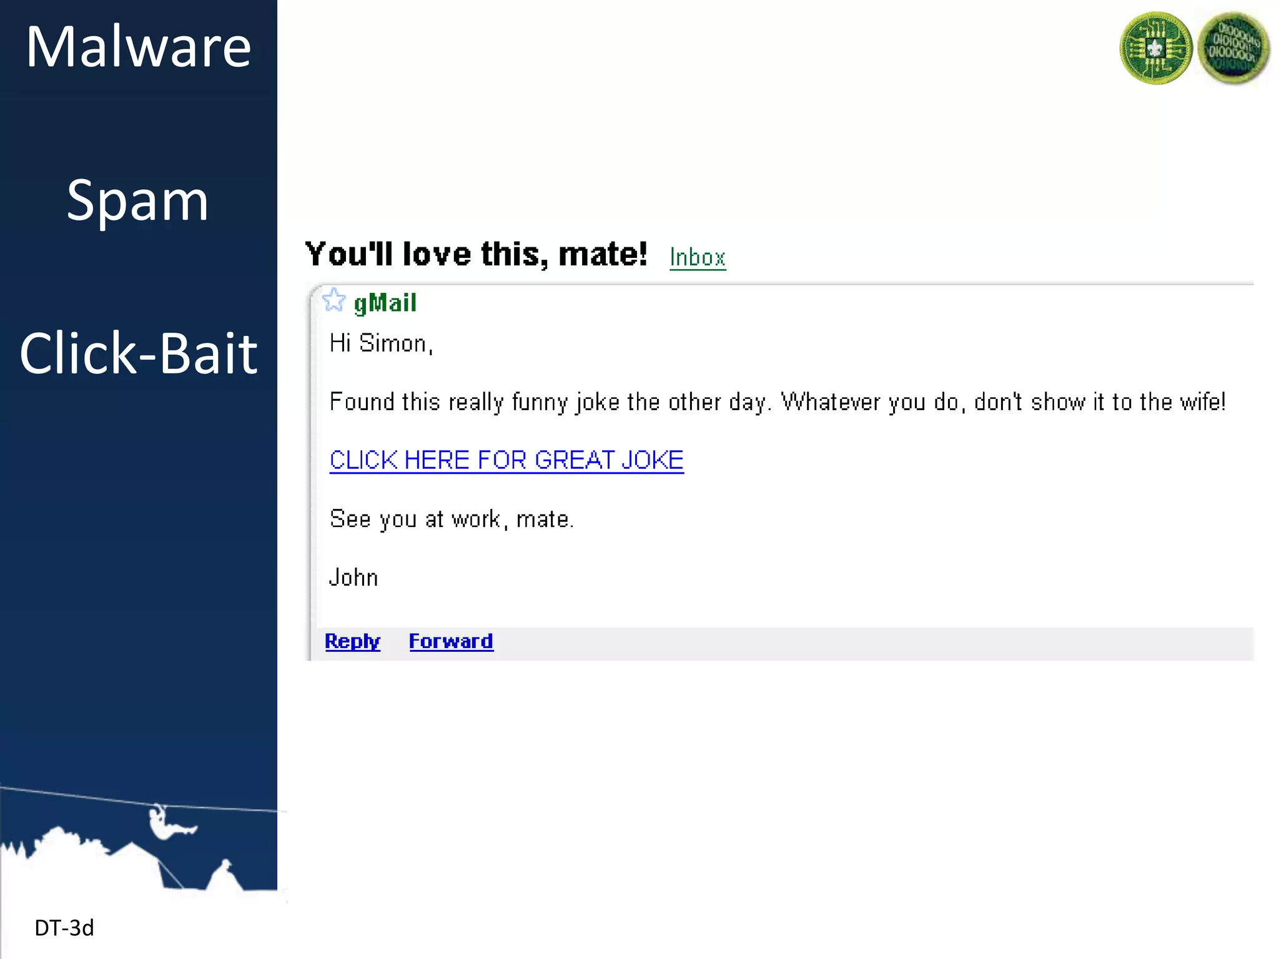This screenshot has width=1279, height=959.
Task: Click the DT-3d slide label
Action: click(64, 928)
